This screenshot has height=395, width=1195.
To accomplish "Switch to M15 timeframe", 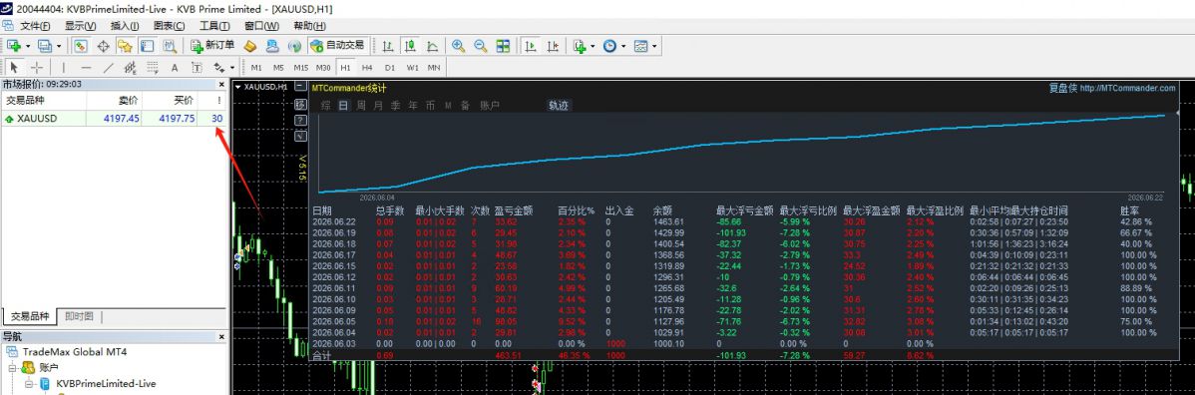I will [300, 68].
